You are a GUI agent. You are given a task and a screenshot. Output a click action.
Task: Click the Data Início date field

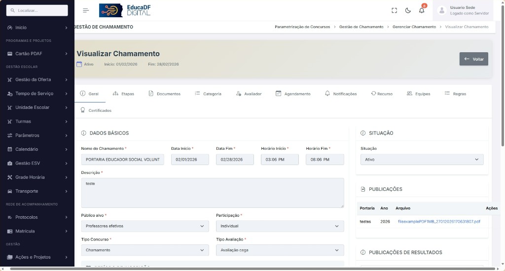tap(190, 160)
